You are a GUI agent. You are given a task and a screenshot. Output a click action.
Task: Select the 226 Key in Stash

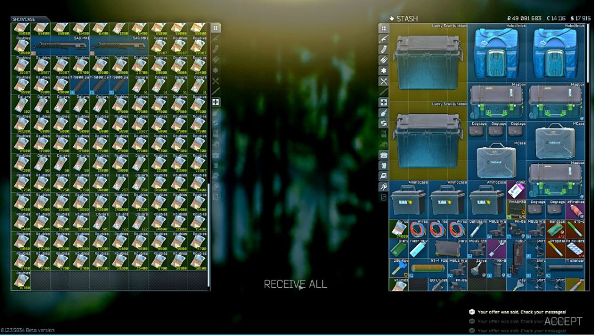pyautogui.click(x=399, y=268)
